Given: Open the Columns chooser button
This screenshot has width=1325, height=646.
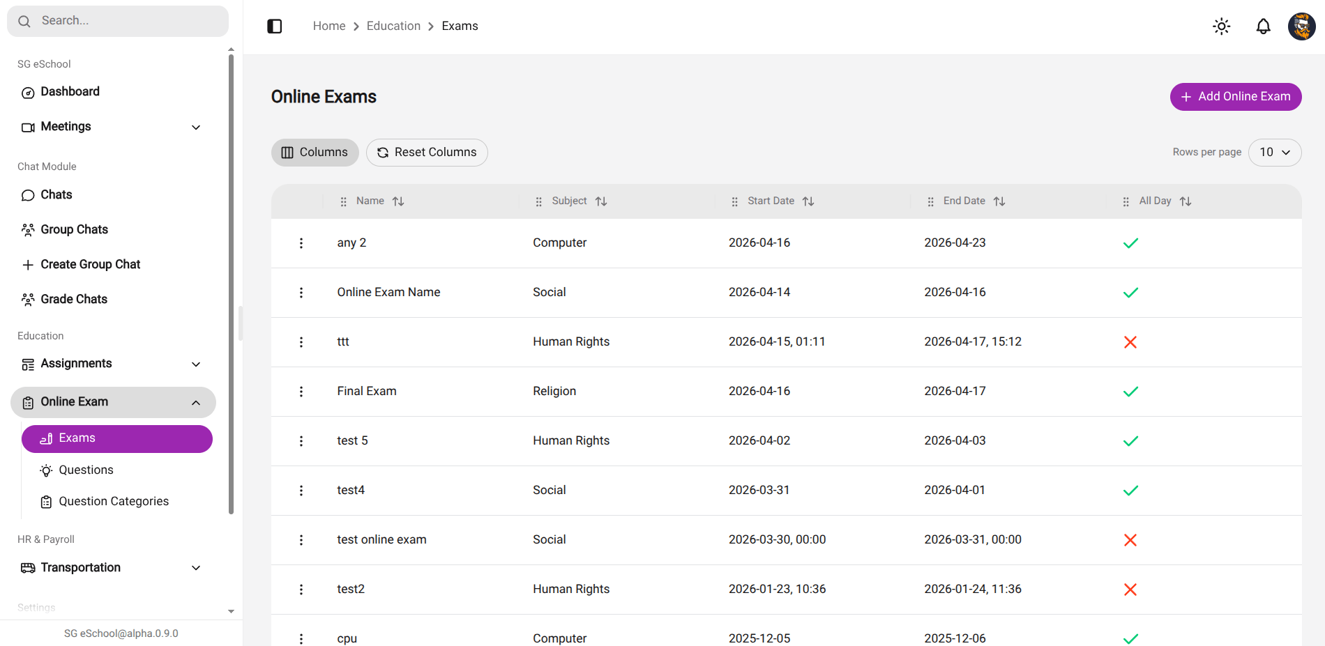Looking at the screenshot, I should [x=315, y=153].
